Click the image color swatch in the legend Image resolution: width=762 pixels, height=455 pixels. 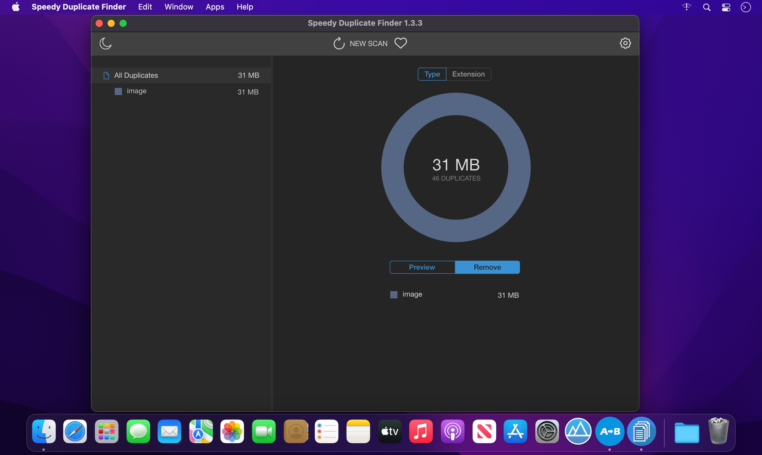coord(394,295)
